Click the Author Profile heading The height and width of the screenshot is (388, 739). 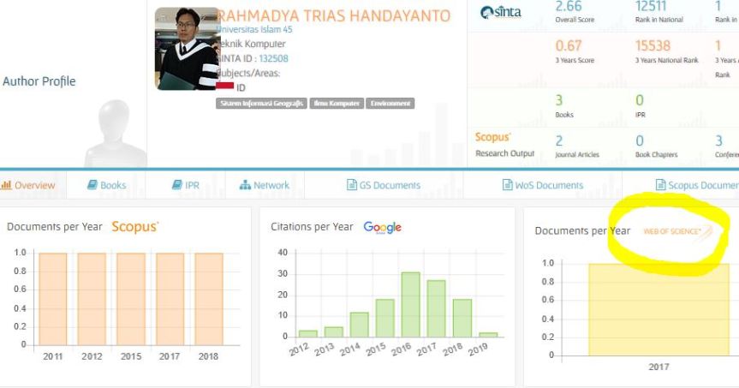pos(39,81)
